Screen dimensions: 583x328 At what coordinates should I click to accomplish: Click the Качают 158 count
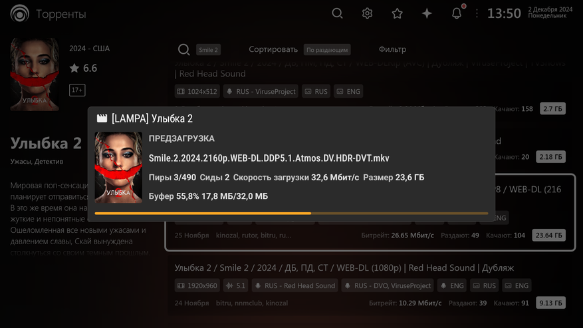pyautogui.click(x=513, y=108)
